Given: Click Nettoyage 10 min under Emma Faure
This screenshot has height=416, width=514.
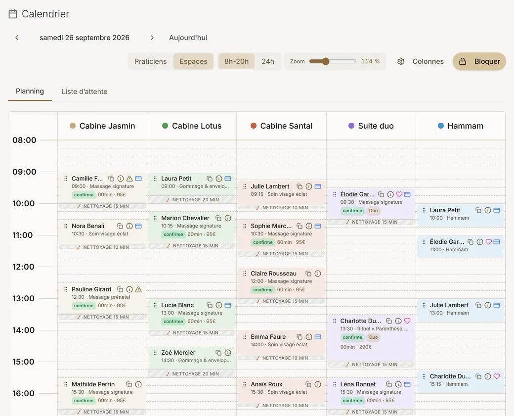Looking at the screenshot, I should click(281, 358).
